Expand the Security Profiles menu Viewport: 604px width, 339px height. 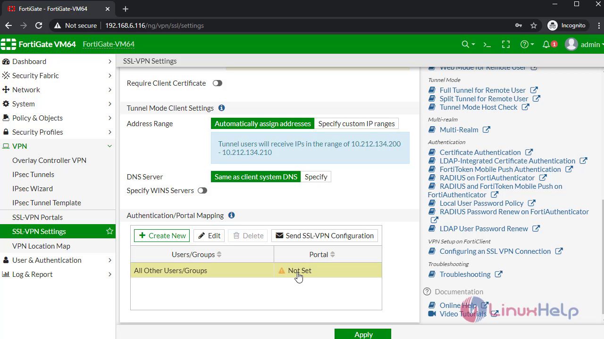[58, 132]
